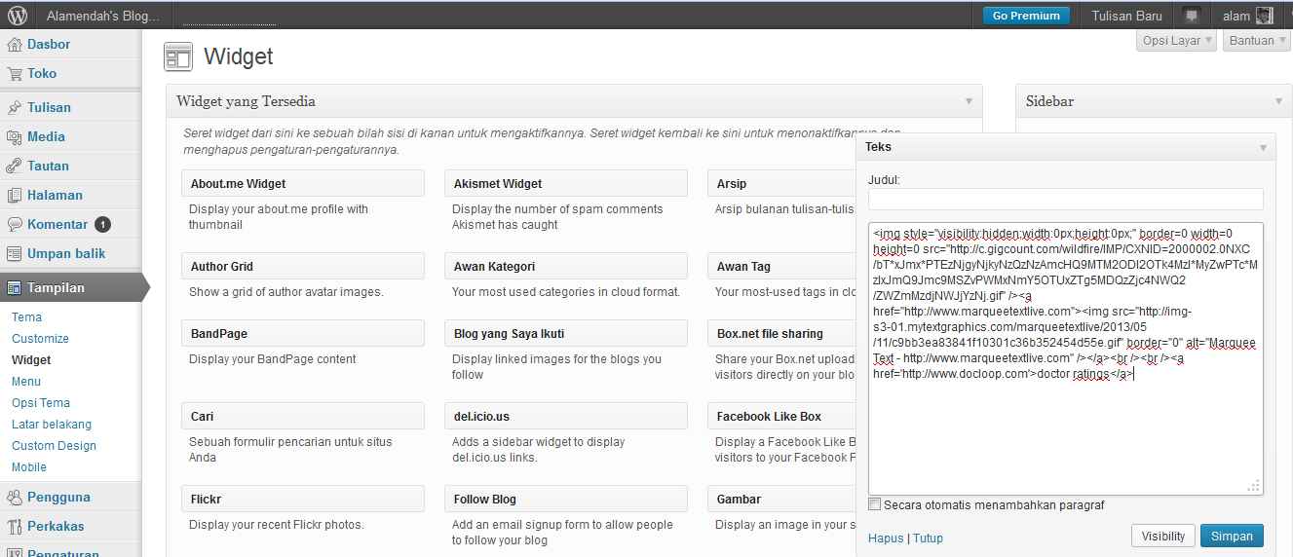Click the Toko shopping cart icon
This screenshot has width=1293, height=557.
click(15, 74)
